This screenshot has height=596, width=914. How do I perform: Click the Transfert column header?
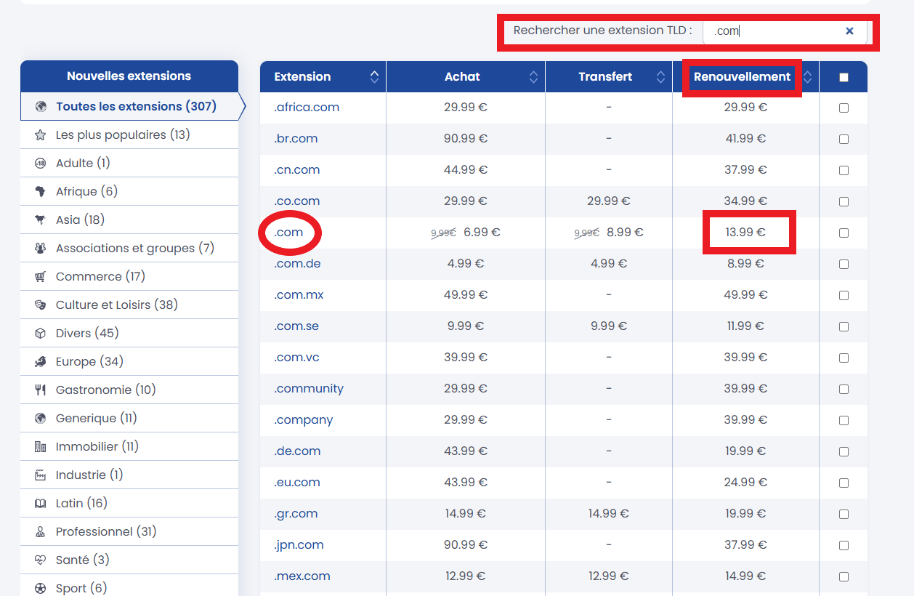605,77
